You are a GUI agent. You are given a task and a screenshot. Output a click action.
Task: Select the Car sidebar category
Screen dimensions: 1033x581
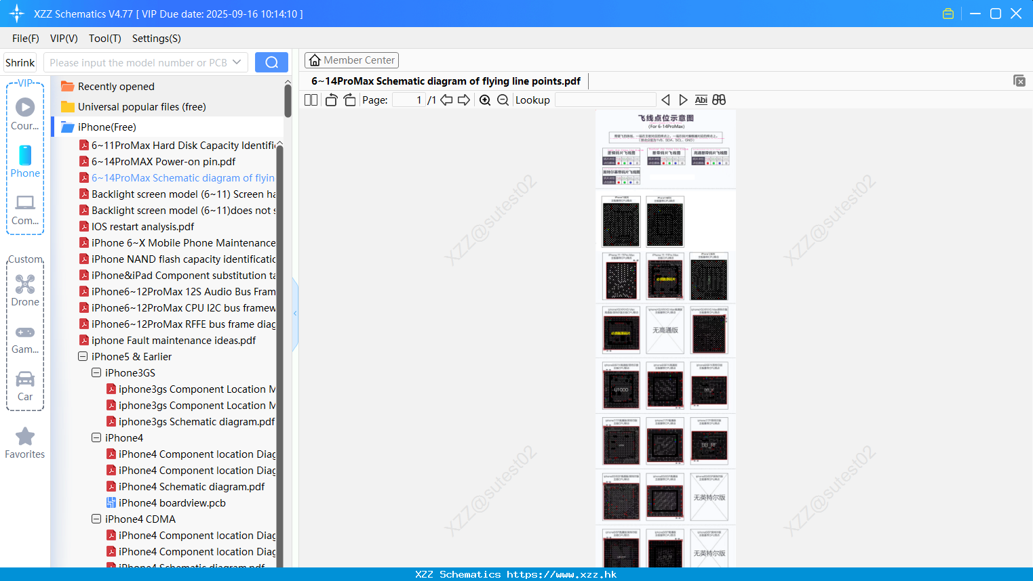click(x=25, y=385)
